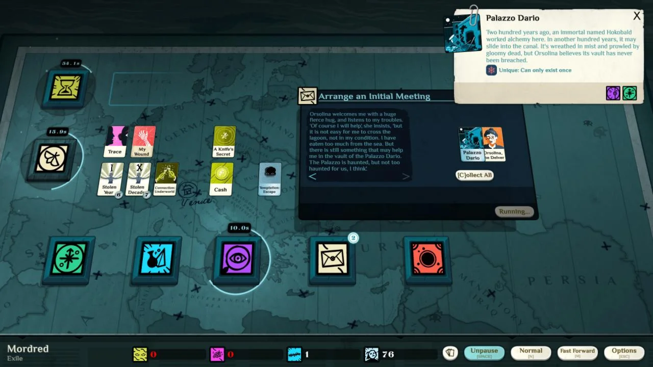Click the Orsolina the Delver card
Screen dimensions: 653x367
(494, 144)
